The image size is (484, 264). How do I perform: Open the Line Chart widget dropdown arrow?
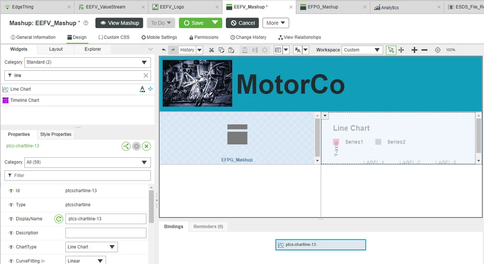click(325, 115)
